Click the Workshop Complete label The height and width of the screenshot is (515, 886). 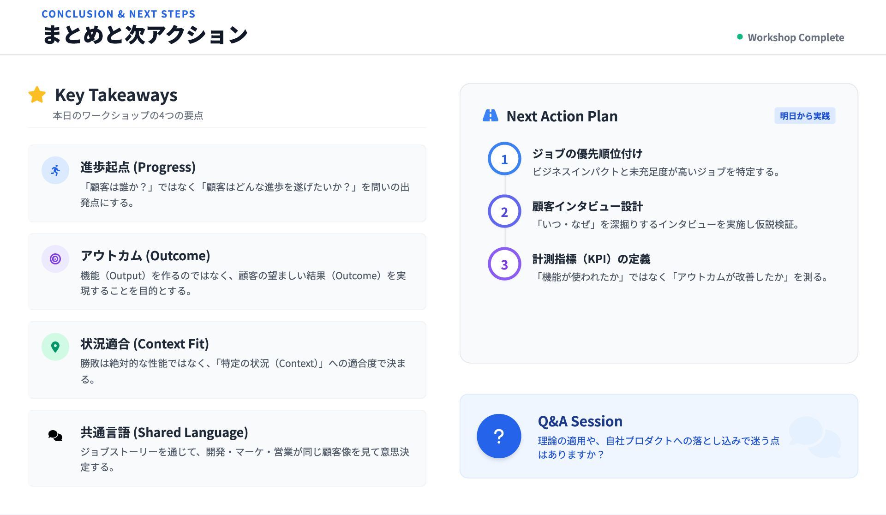point(796,37)
